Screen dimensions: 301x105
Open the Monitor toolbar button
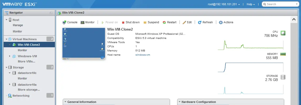pos(88,22)
